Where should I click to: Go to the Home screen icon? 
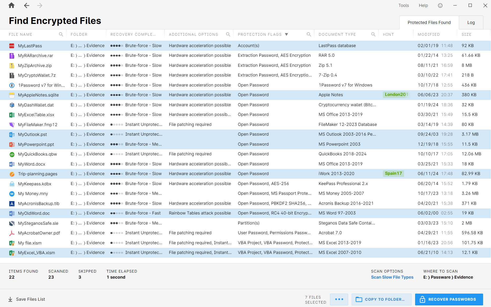pos(11,6)
